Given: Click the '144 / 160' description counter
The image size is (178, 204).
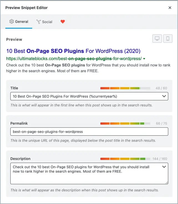Looking at the screenshot, I should [x=160, y=159].
